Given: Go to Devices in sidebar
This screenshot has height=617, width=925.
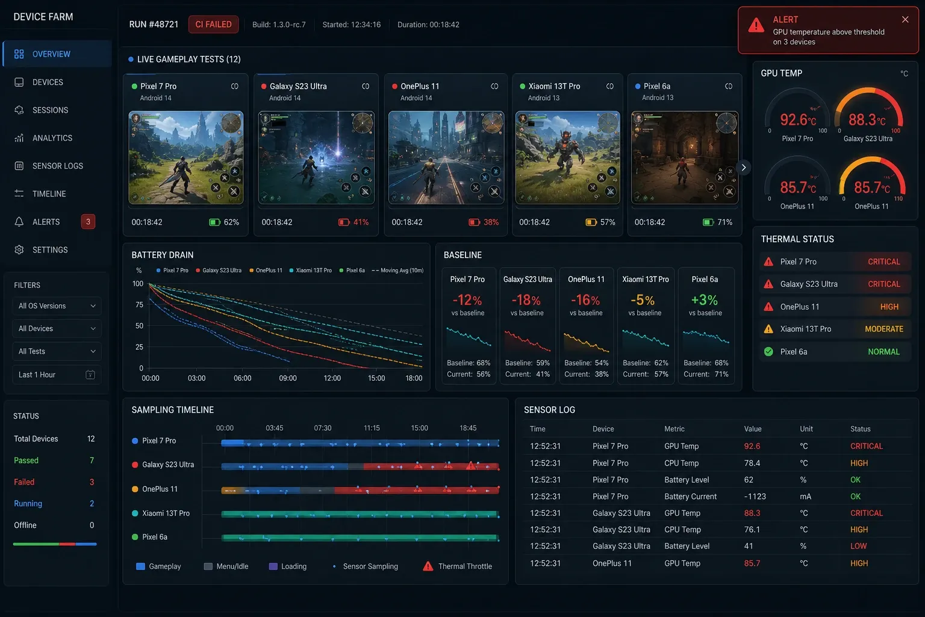Looking at the screenshot, I should [57, 82].
